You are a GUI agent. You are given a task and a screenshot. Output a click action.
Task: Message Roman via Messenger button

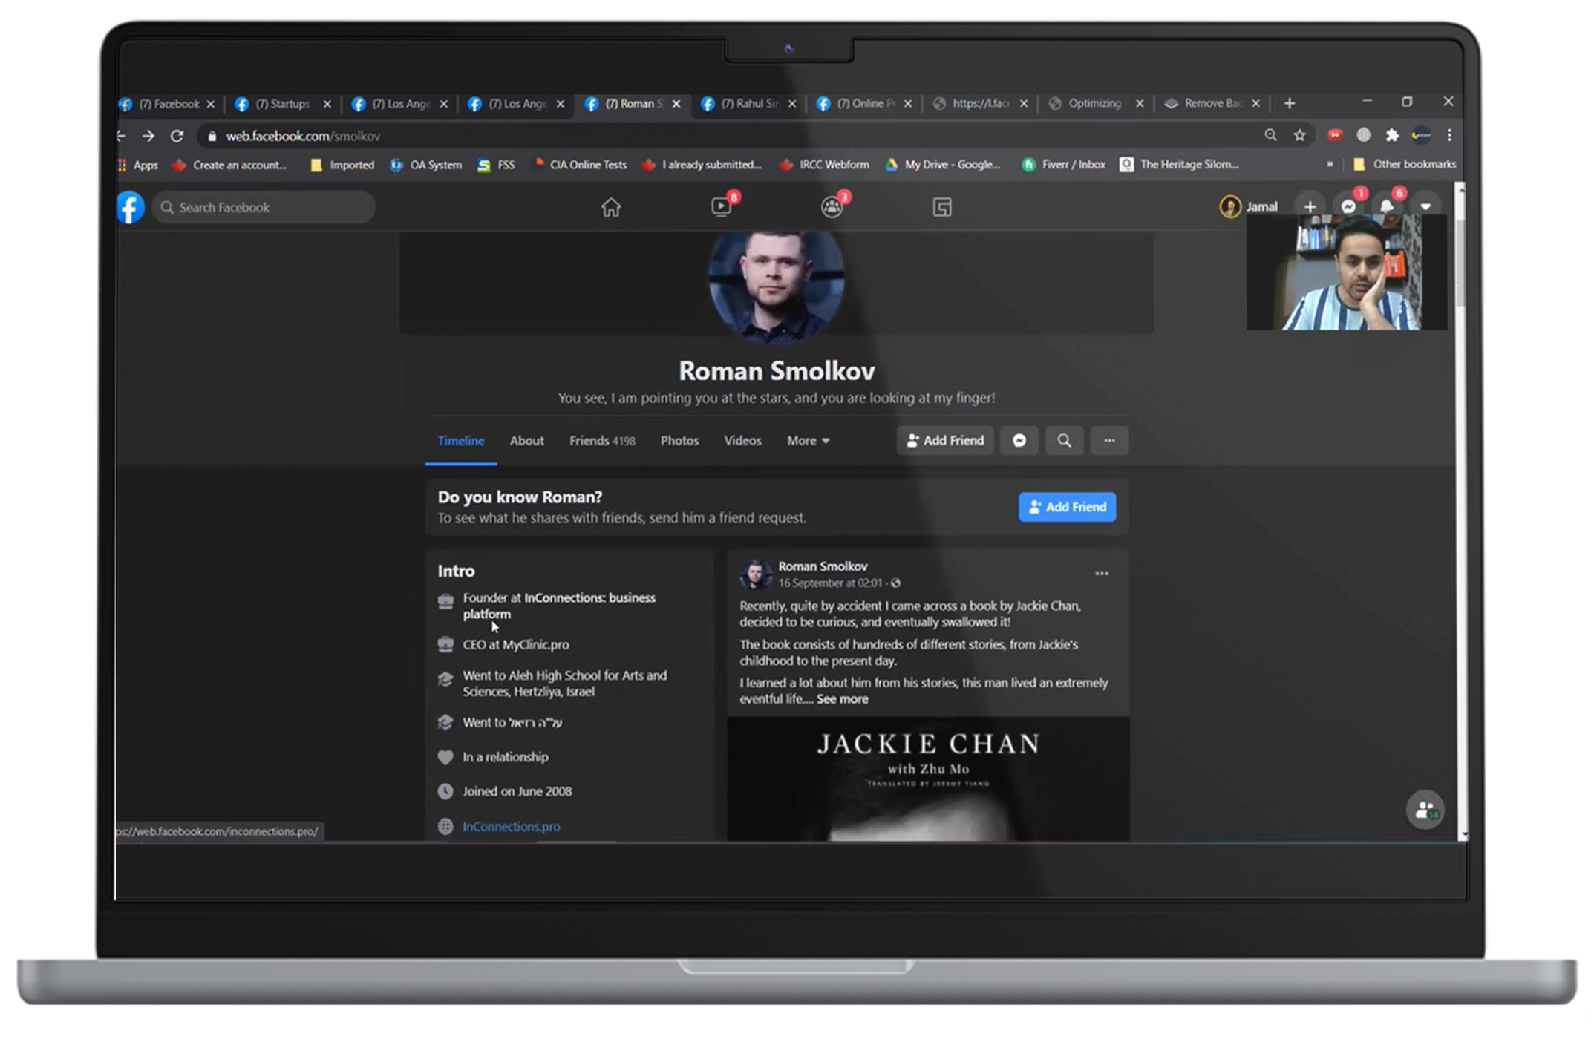(x=1019, y=440)
